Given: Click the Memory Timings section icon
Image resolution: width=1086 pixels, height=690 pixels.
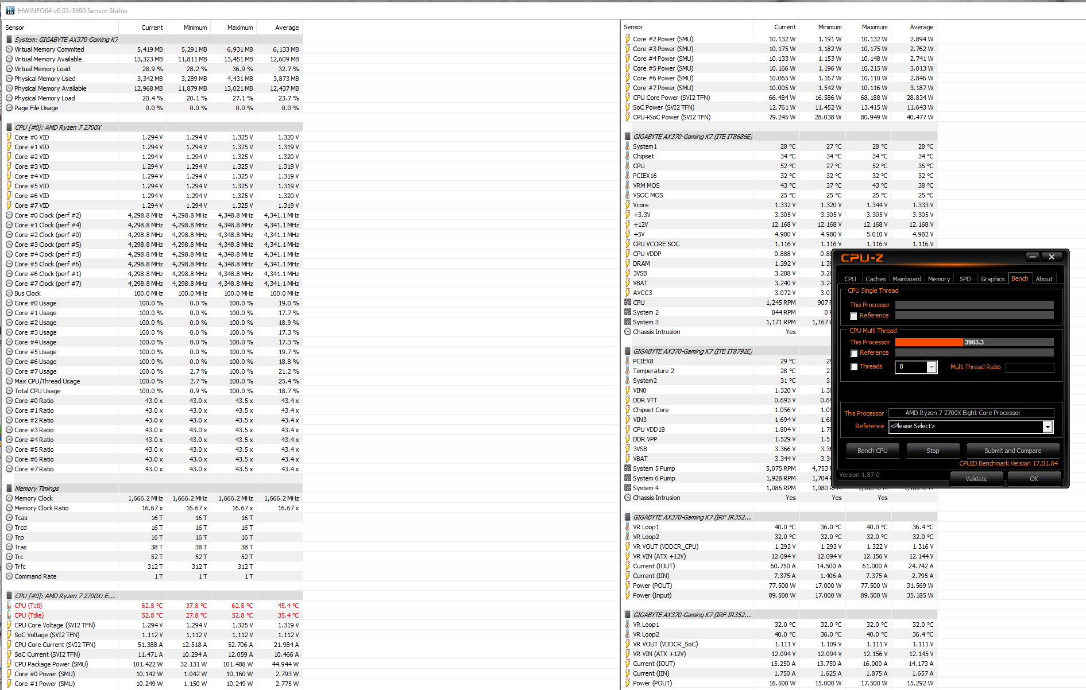Looking at the screenshot, I should (x=9, y=489).
